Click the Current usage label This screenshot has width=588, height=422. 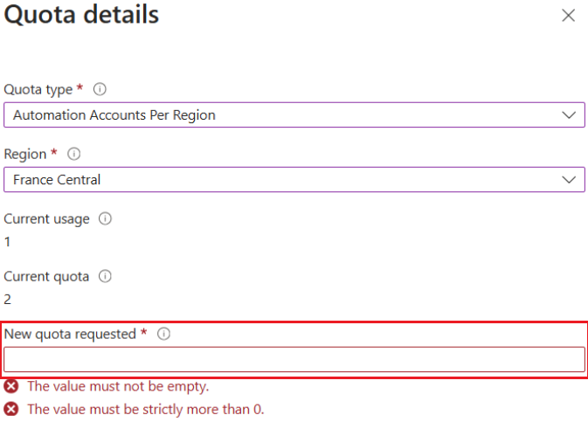click(47, 218)
